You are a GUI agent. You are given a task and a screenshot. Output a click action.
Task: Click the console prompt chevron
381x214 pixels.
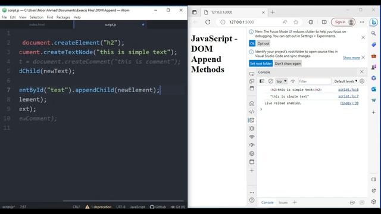[x=261, y=109]
